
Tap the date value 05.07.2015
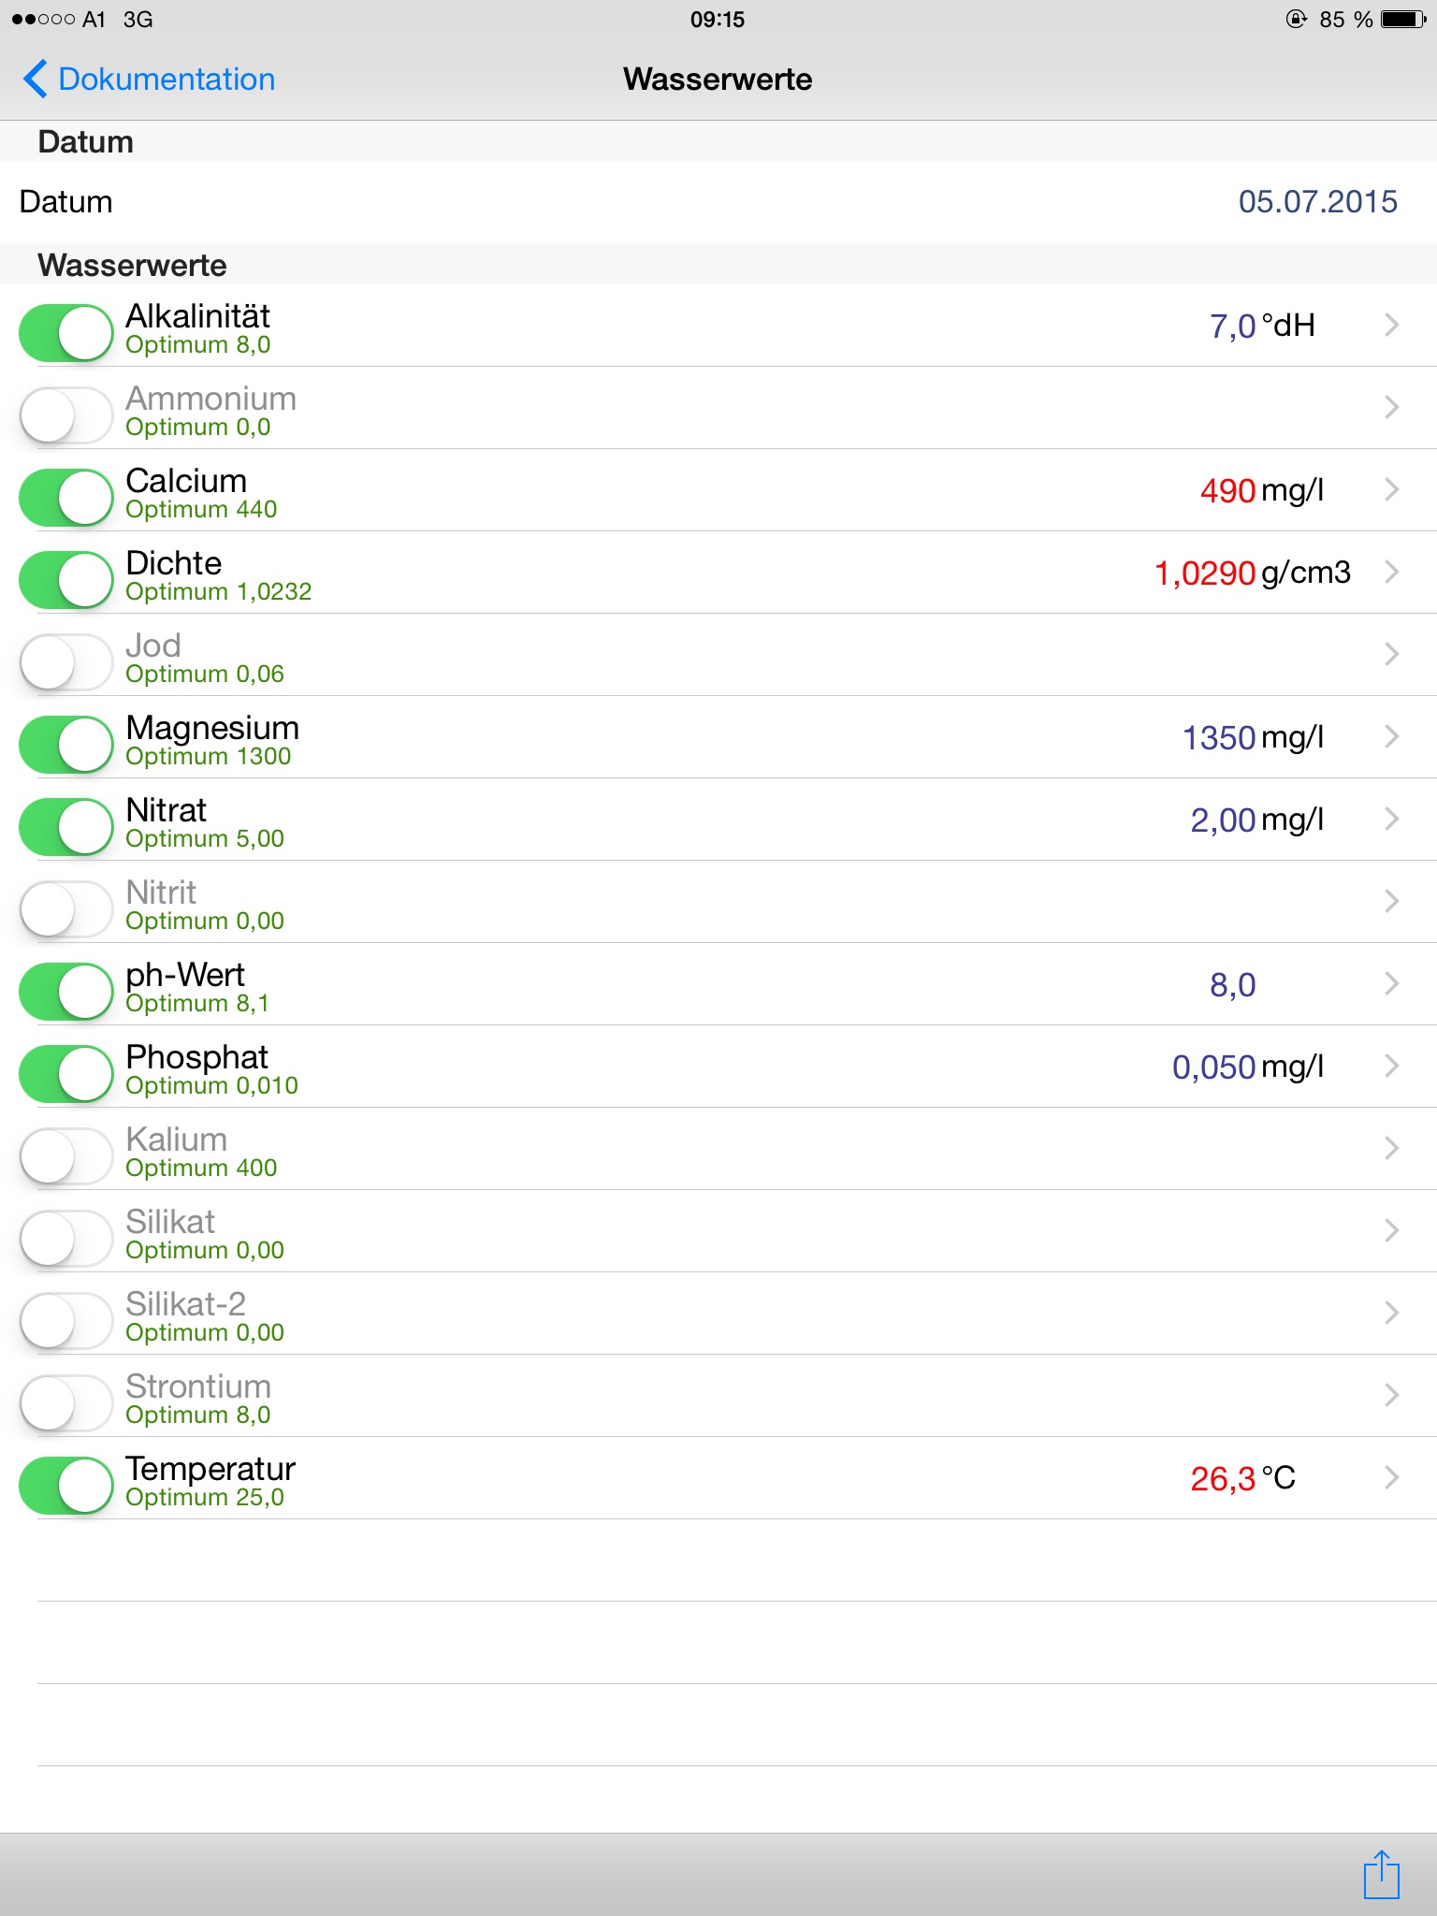[x=1317, y=202]
